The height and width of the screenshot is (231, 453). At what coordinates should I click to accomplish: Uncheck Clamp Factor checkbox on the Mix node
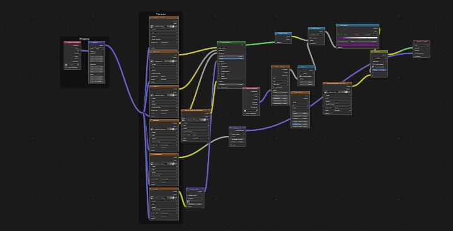(373, 67)
